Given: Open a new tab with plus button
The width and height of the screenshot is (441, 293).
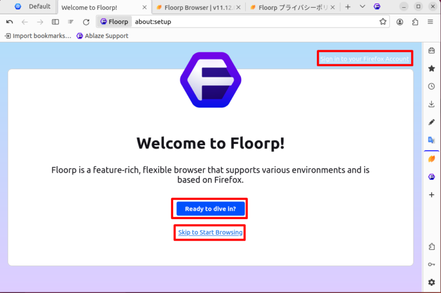Looking at the screenshot, I should pyautogui.click(x=348, y=7).
